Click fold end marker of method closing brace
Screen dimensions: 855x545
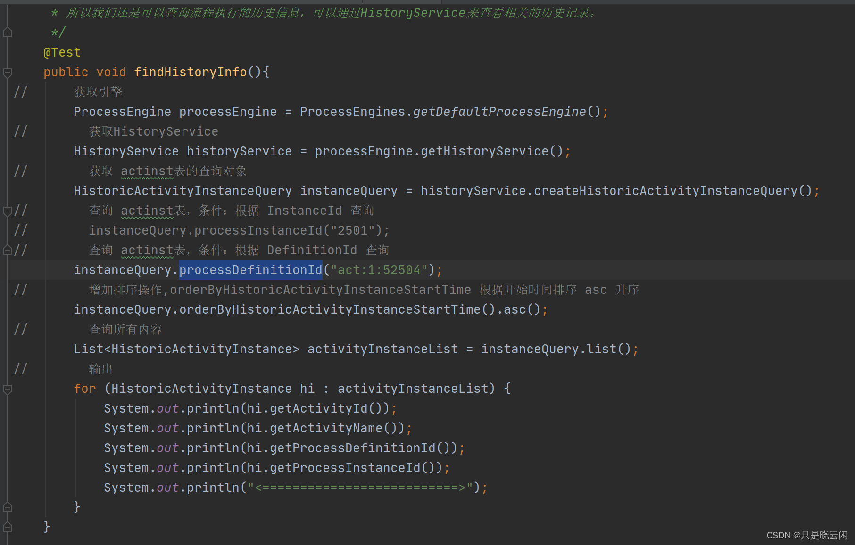pyautogui.click(x=8, y=527)
